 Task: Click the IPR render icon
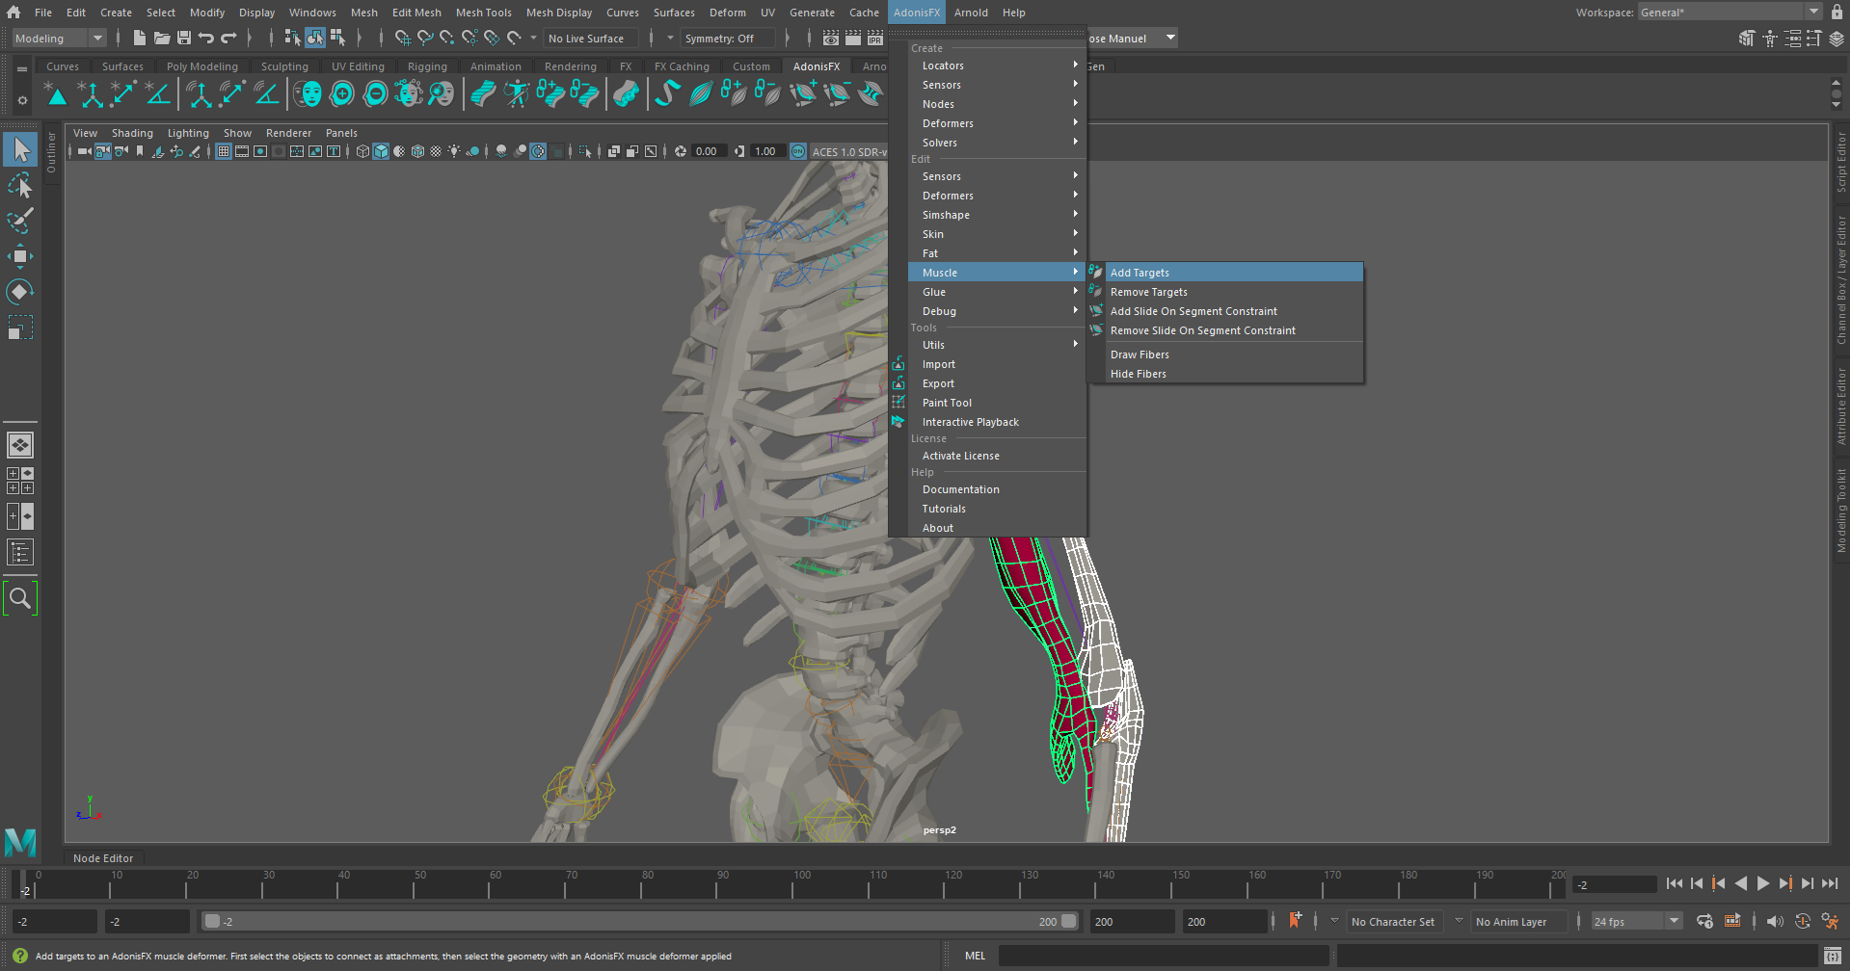875,38
